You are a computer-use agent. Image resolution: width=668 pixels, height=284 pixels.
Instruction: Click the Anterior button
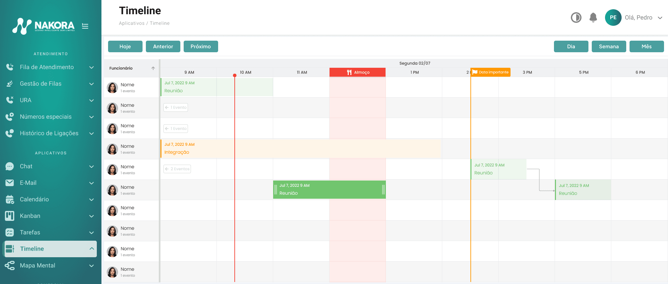pyautogui.click(x=163, y=46)
